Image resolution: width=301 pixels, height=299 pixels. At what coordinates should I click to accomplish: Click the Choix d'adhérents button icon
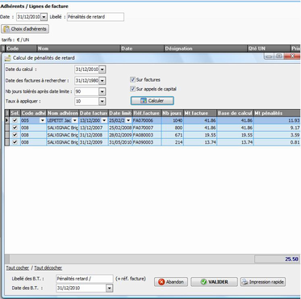pos(6,29)
